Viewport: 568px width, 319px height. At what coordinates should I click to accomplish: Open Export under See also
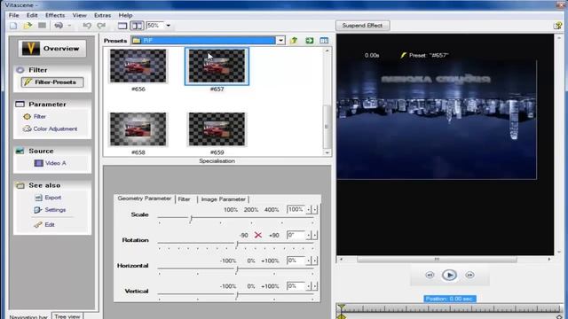pyautogui.click(x=48, y=198)
